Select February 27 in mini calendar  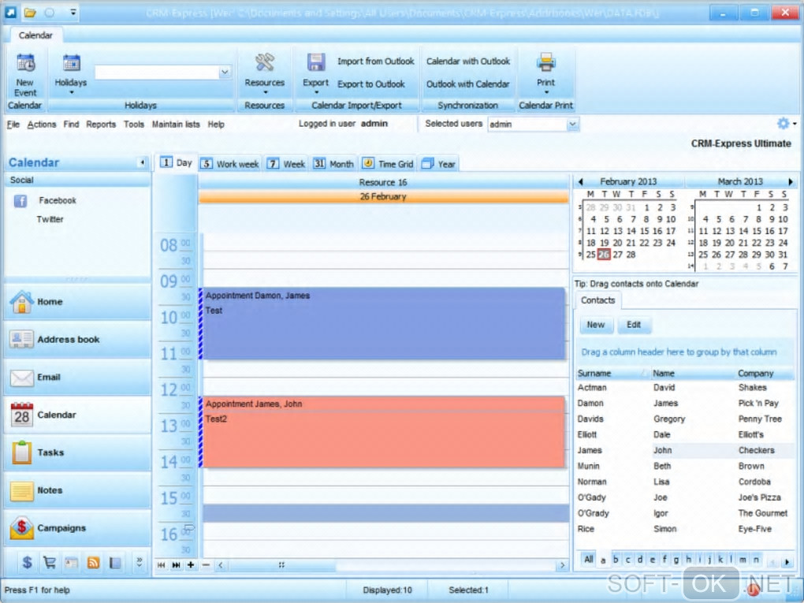(x=617, y=255)
